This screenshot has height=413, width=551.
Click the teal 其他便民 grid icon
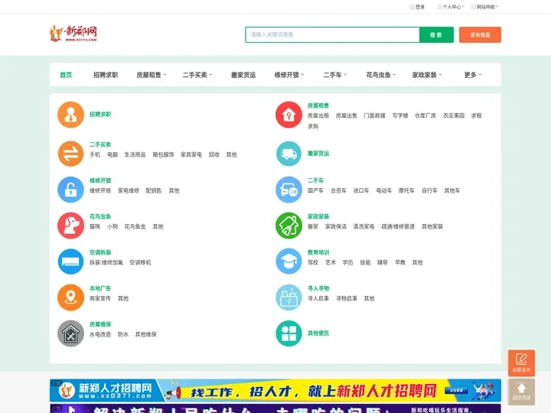pos(289,333)
